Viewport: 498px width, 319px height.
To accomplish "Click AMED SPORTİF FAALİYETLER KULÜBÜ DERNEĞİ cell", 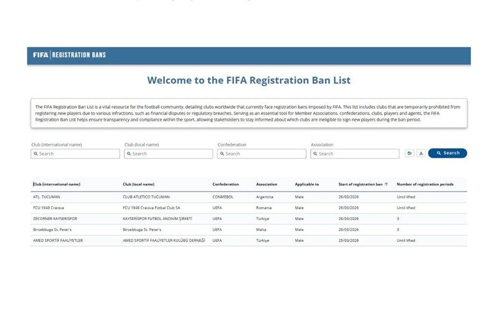I will [x=164, y=241].
